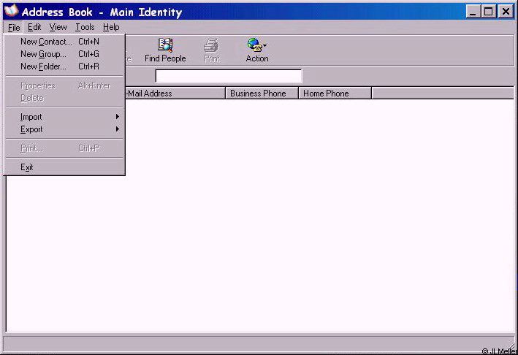The height and width of the screenshot is (355, 518).
Task: Close the File menu via File
Action: tap(14, 28)
